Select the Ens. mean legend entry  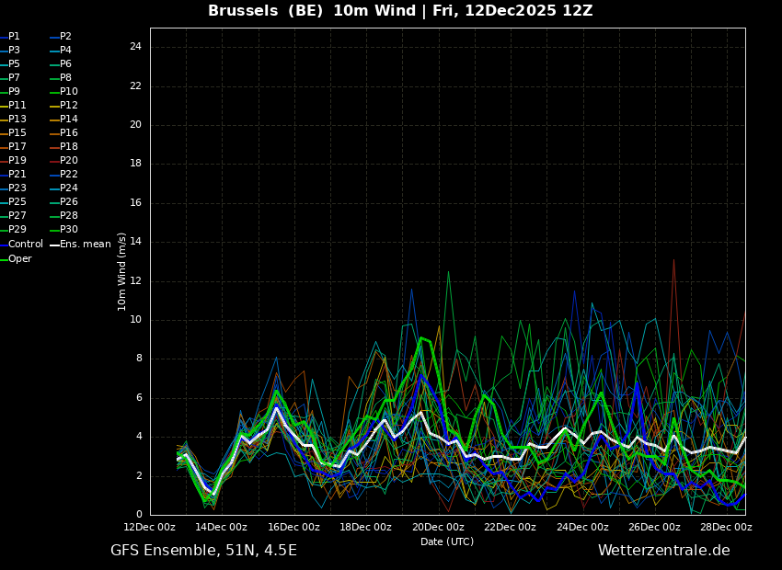coord(85,245)
